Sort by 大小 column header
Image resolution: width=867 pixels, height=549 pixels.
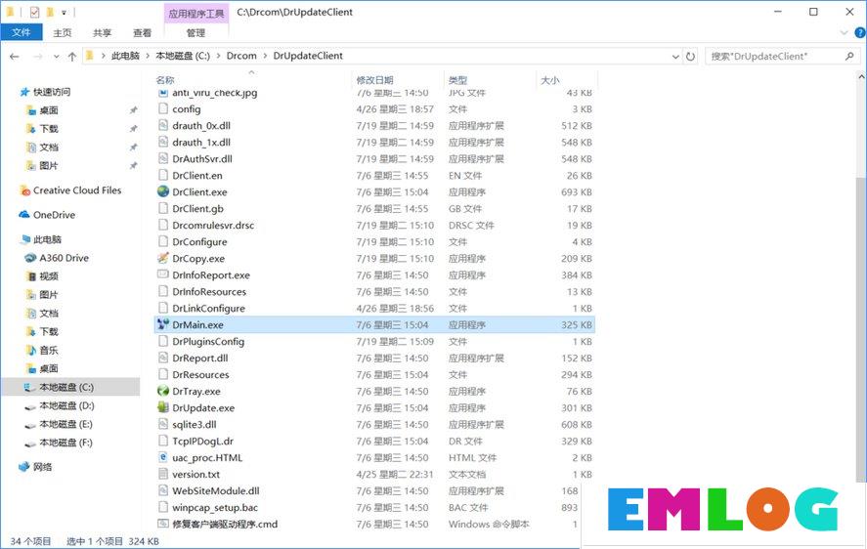pos(550,80)
